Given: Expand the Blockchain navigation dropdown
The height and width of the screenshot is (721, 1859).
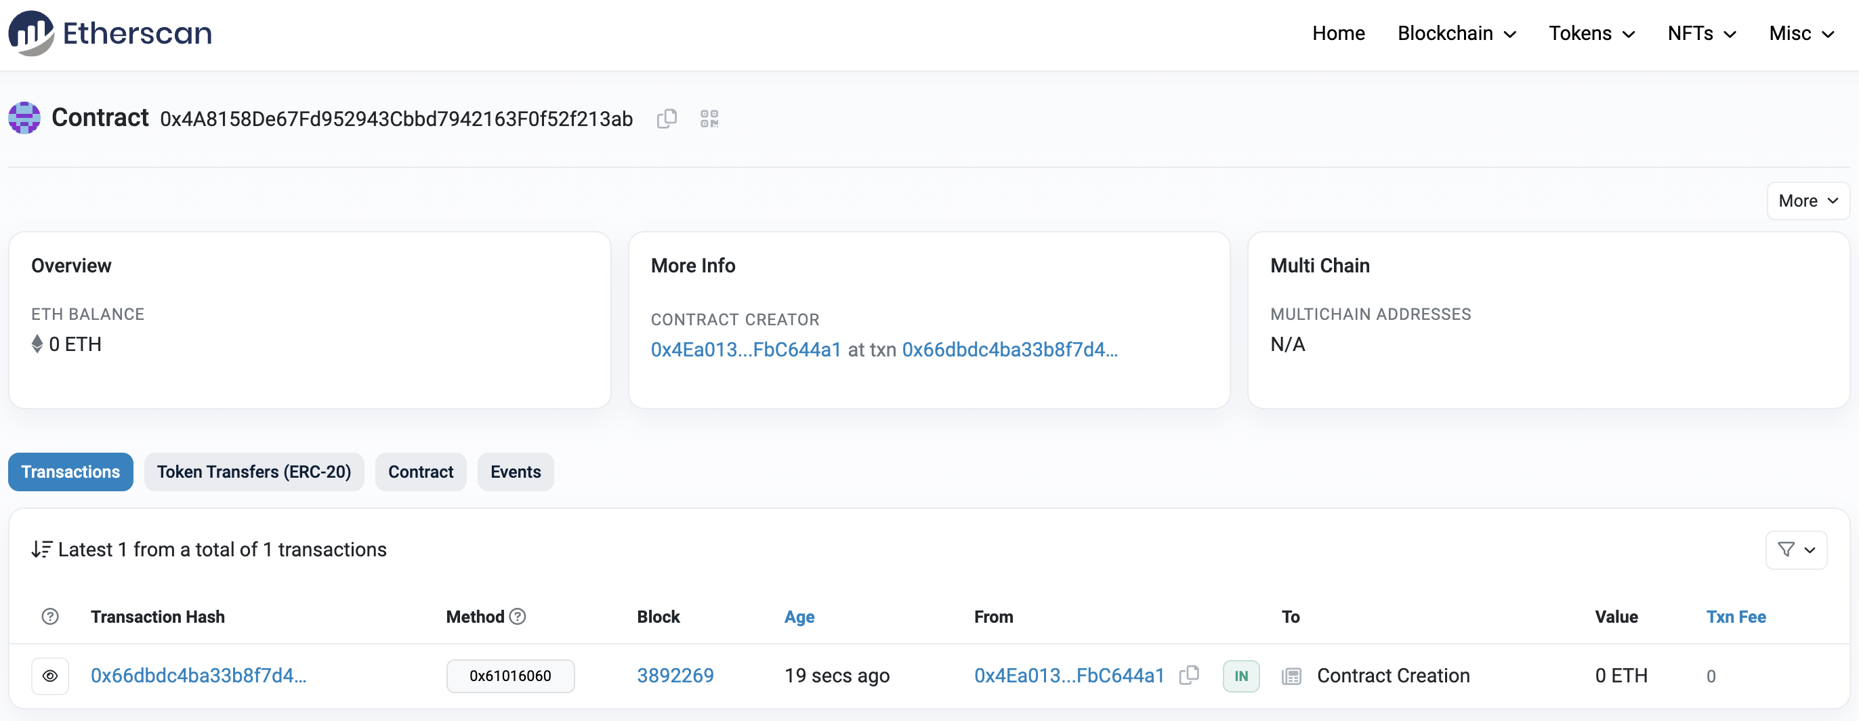Looking at the screenshot, I should (x=1456, y=33).
